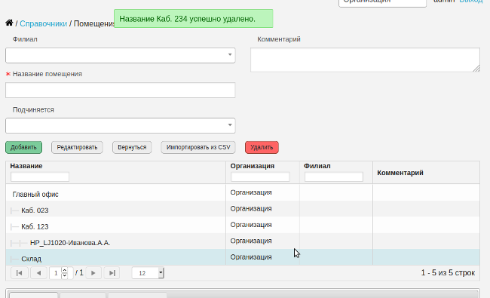Click the Выход logout link
The width and height of the screenshot is (490, 298).
(471, 2)
